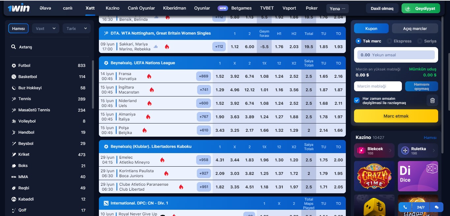Screen dimensions: 450x216
Task: Click the flame icon next to Fransa–Xorvatiya
Action: pyautogui.click(x=149, y=76)
